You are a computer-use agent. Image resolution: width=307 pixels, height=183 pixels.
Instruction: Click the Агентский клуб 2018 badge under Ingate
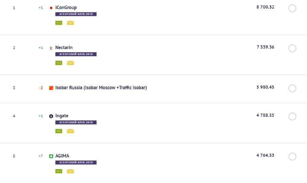[x=76, y=122]
